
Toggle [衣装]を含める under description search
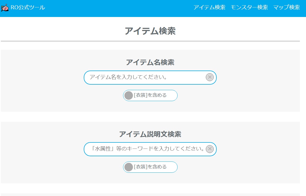click(x=150, y=167)
